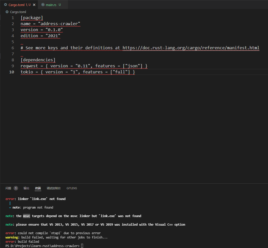
Task: Click the Rust file icon on main.rs tab
Action: [43, 5]
